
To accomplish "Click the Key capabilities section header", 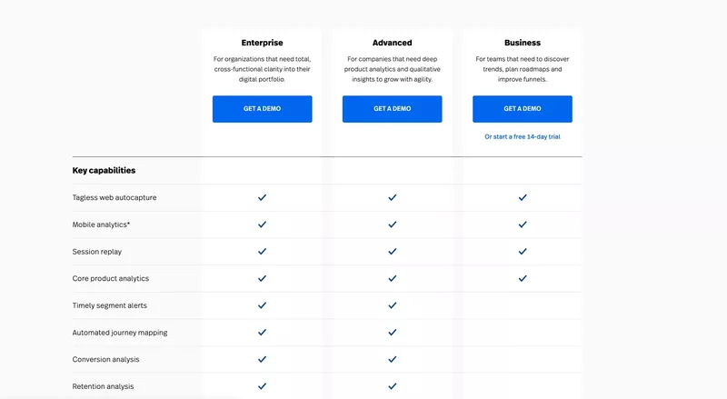I will (x=104, y=170).
